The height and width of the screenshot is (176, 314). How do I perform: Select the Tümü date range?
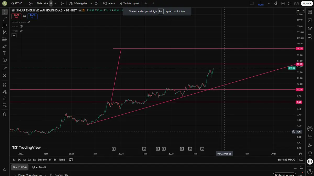62,160
